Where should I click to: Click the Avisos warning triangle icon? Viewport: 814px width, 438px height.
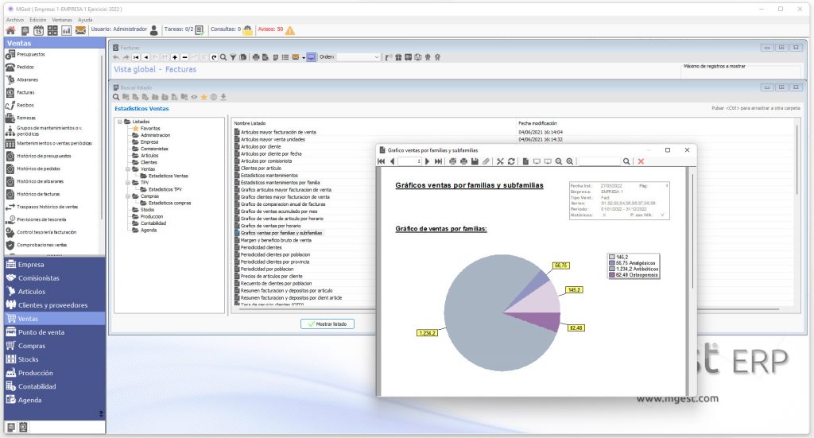coord(290,30)
